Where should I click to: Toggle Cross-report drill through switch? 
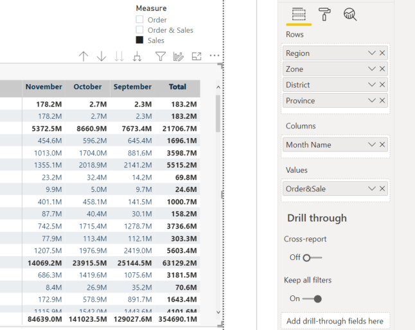point(312,257)
